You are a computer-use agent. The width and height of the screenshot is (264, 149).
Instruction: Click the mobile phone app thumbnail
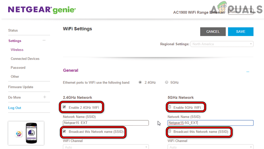click(x=32, y=133)
